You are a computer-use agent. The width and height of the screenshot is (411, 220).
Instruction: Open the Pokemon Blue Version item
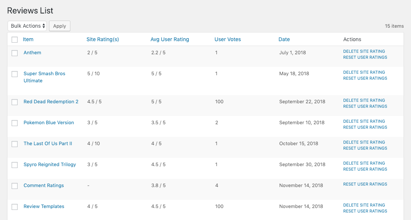49,123
